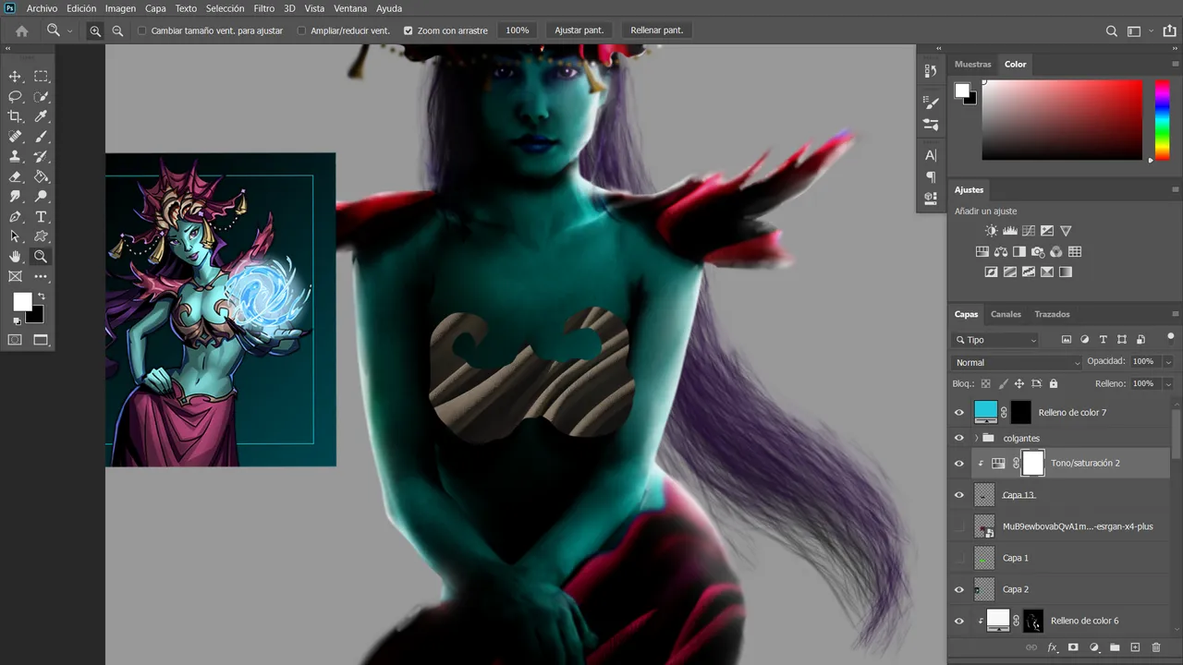Select the Hand tool
This screenshot has height=665, width=1183.
[x=15, y=257]
